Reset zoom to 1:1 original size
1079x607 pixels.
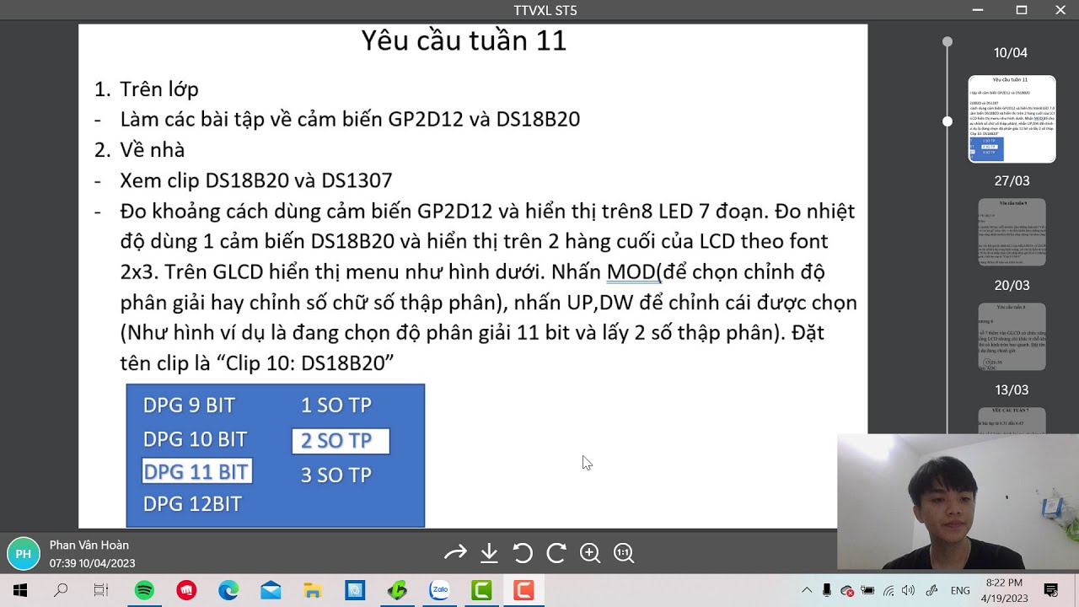(x=624, y=553)
